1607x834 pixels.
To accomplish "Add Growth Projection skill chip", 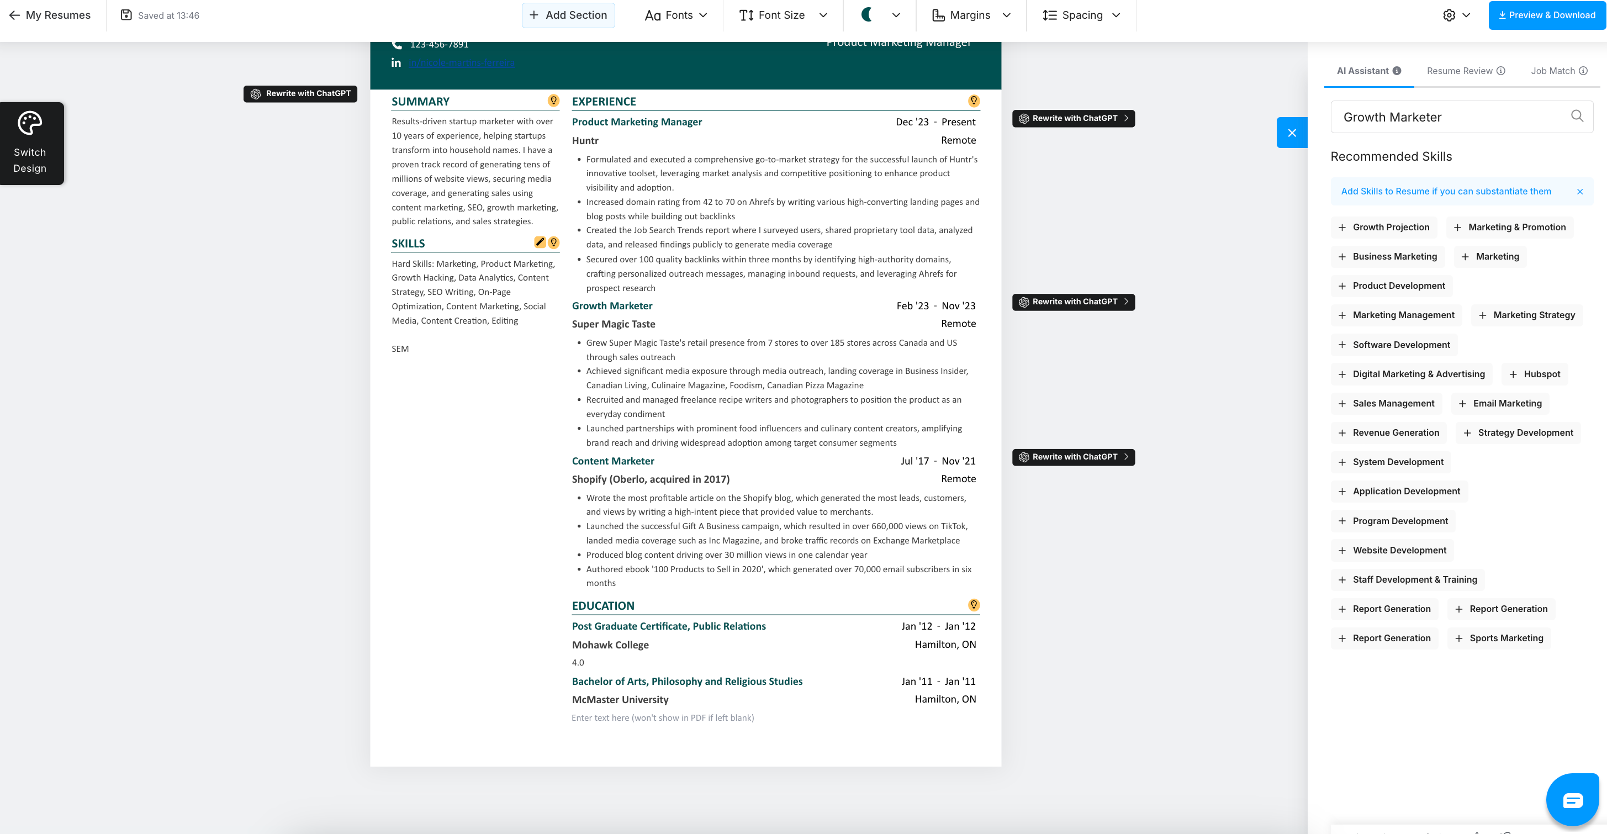I will [x=1384, y=227].
